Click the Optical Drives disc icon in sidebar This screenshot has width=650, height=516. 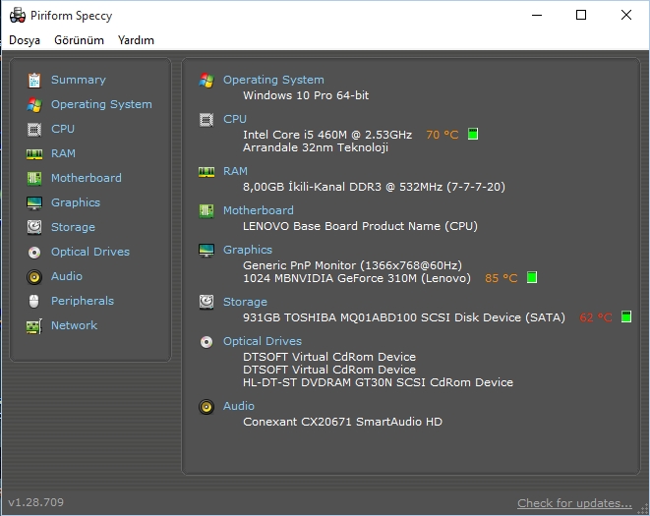(x=34, y=252)
